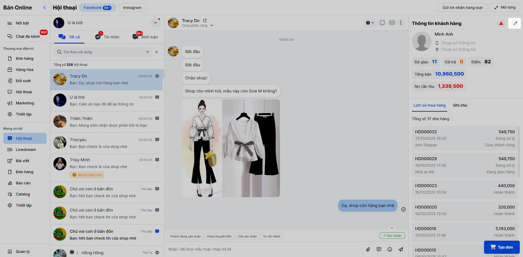Click the red warning triangle icon
The image size is (523, 257).
click(x=501, y=23)
